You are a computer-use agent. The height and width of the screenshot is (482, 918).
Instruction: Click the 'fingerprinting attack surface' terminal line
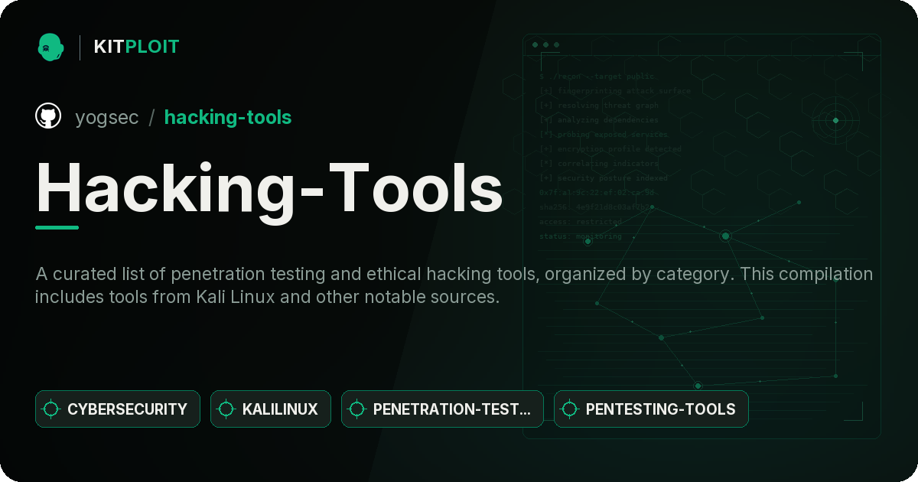pyautogui.click(x=614, y=91)
